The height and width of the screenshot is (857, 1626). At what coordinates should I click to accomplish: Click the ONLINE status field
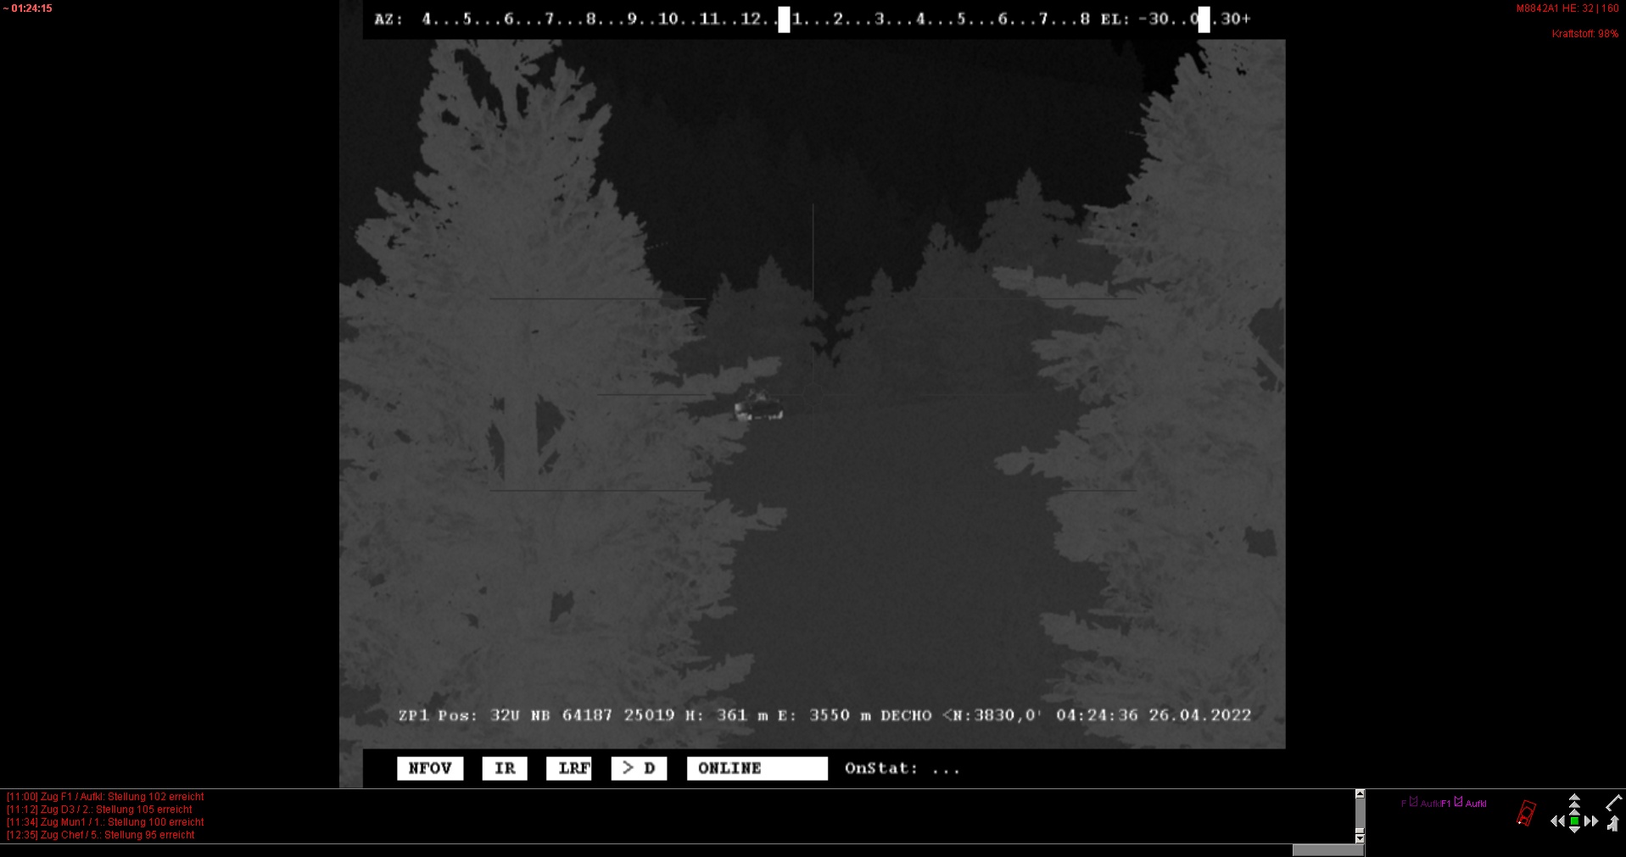[x=757, y=768]
